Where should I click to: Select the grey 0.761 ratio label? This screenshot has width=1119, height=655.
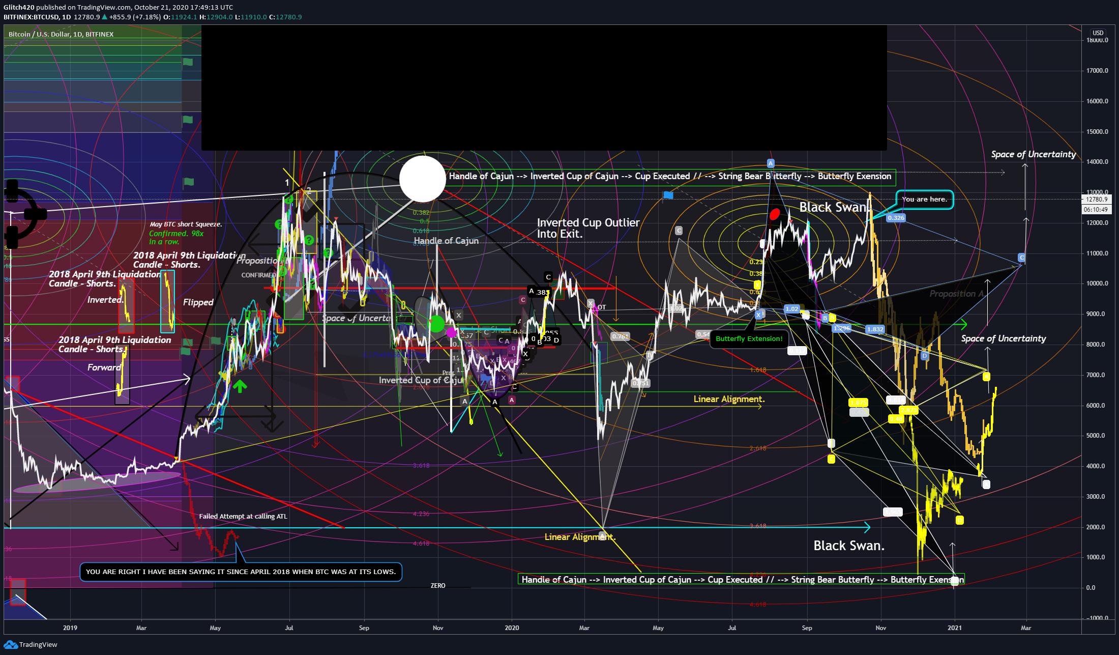pos(620,336)
